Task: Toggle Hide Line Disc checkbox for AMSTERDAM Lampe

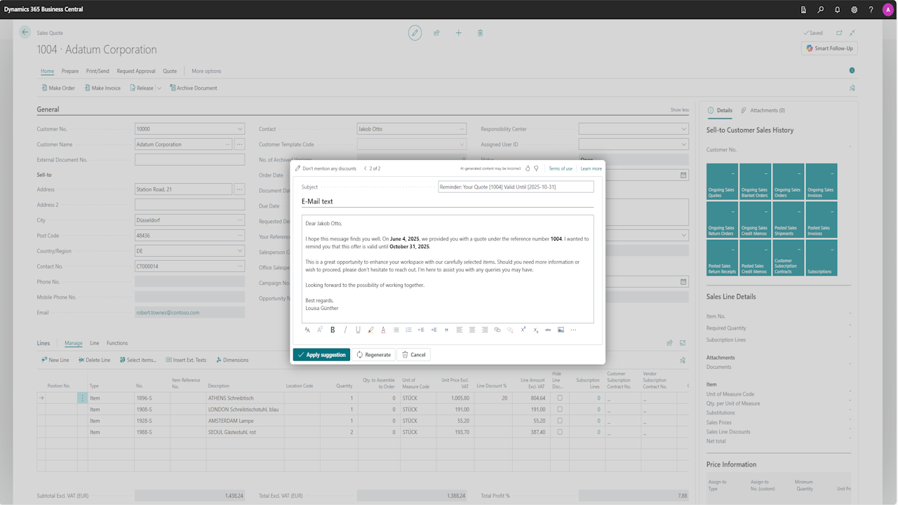Action: [560, 420]
